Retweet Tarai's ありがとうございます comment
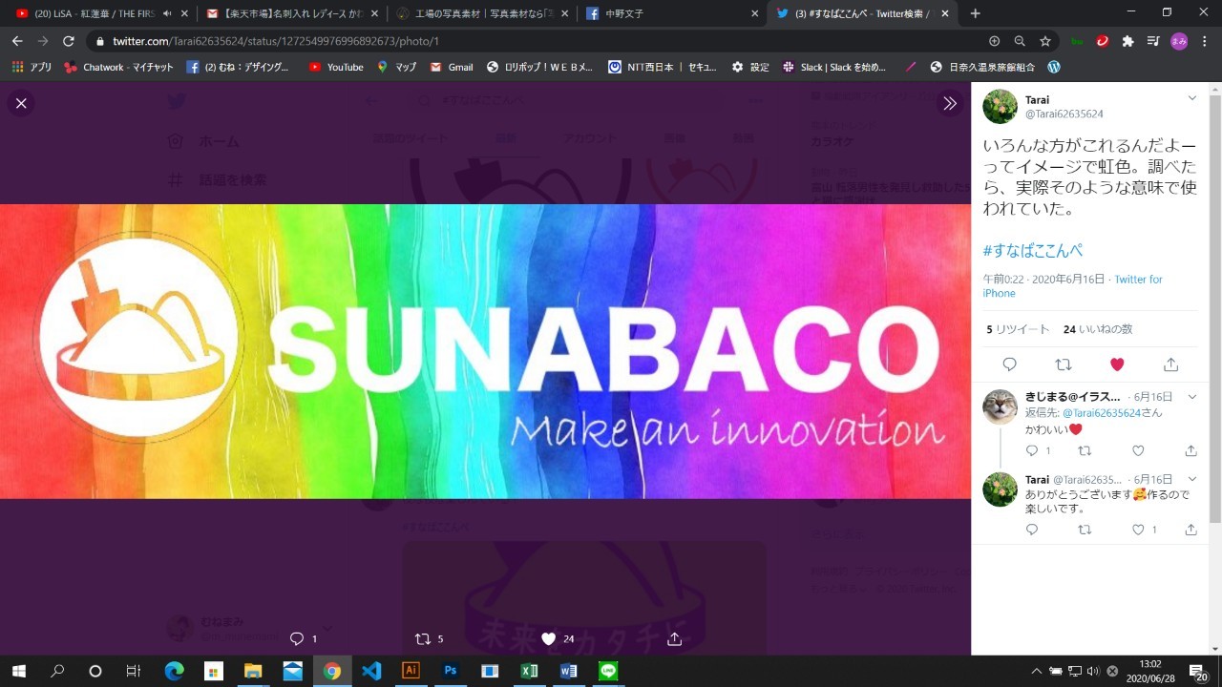Screen dimensions: 1222x687 1085,530
